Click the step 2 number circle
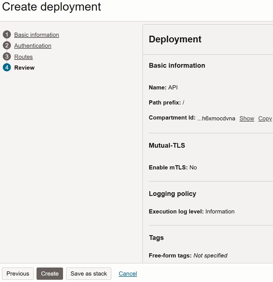273x282 pixels. [7, 46]
